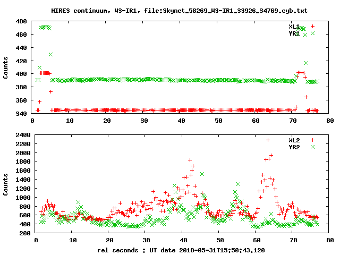The height and width of the screenshot is (255, 340).
Task: Click the 400 y-axis tick on upper plot
Action: point(21,74)
